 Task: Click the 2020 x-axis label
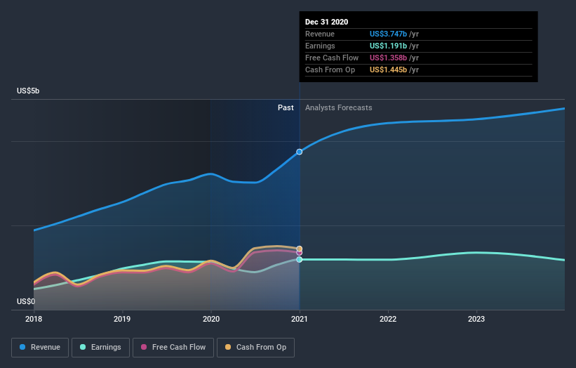[x=211, y=319]
